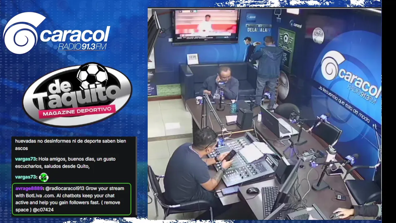The height and width of the screenshot is (223, 396).
Task: Click the Caracol Radio 91.3 FM logo
Action: (x=57, y=33)
